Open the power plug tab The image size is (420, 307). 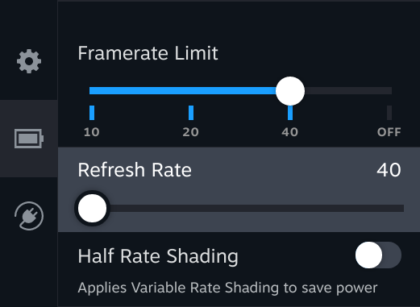[x=29, y=216]
